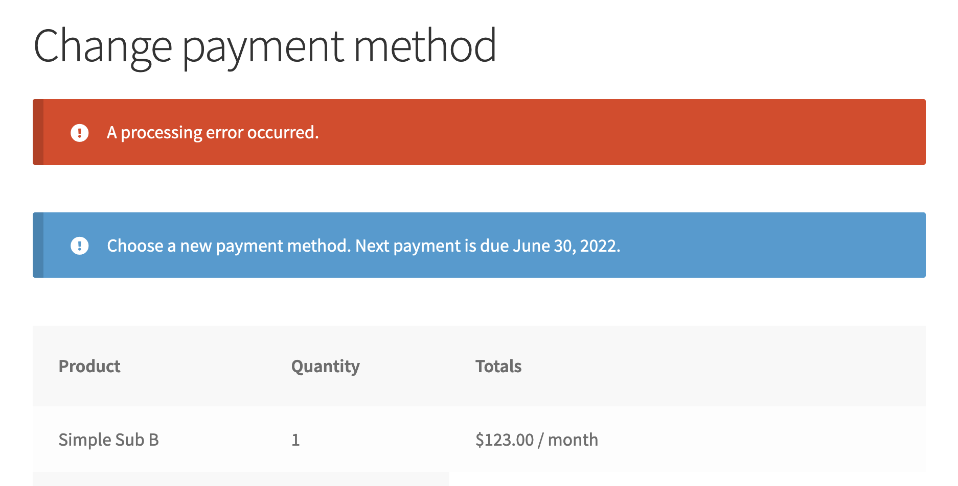Viewport: 958px width, 486px height.
Task: Click the red alert circle symbol
Action: point(80,133)
